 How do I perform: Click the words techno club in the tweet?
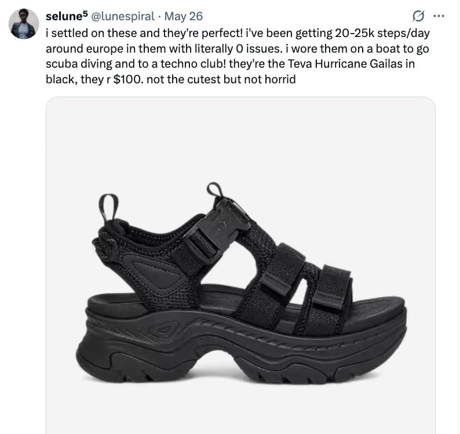coord(193,64)
